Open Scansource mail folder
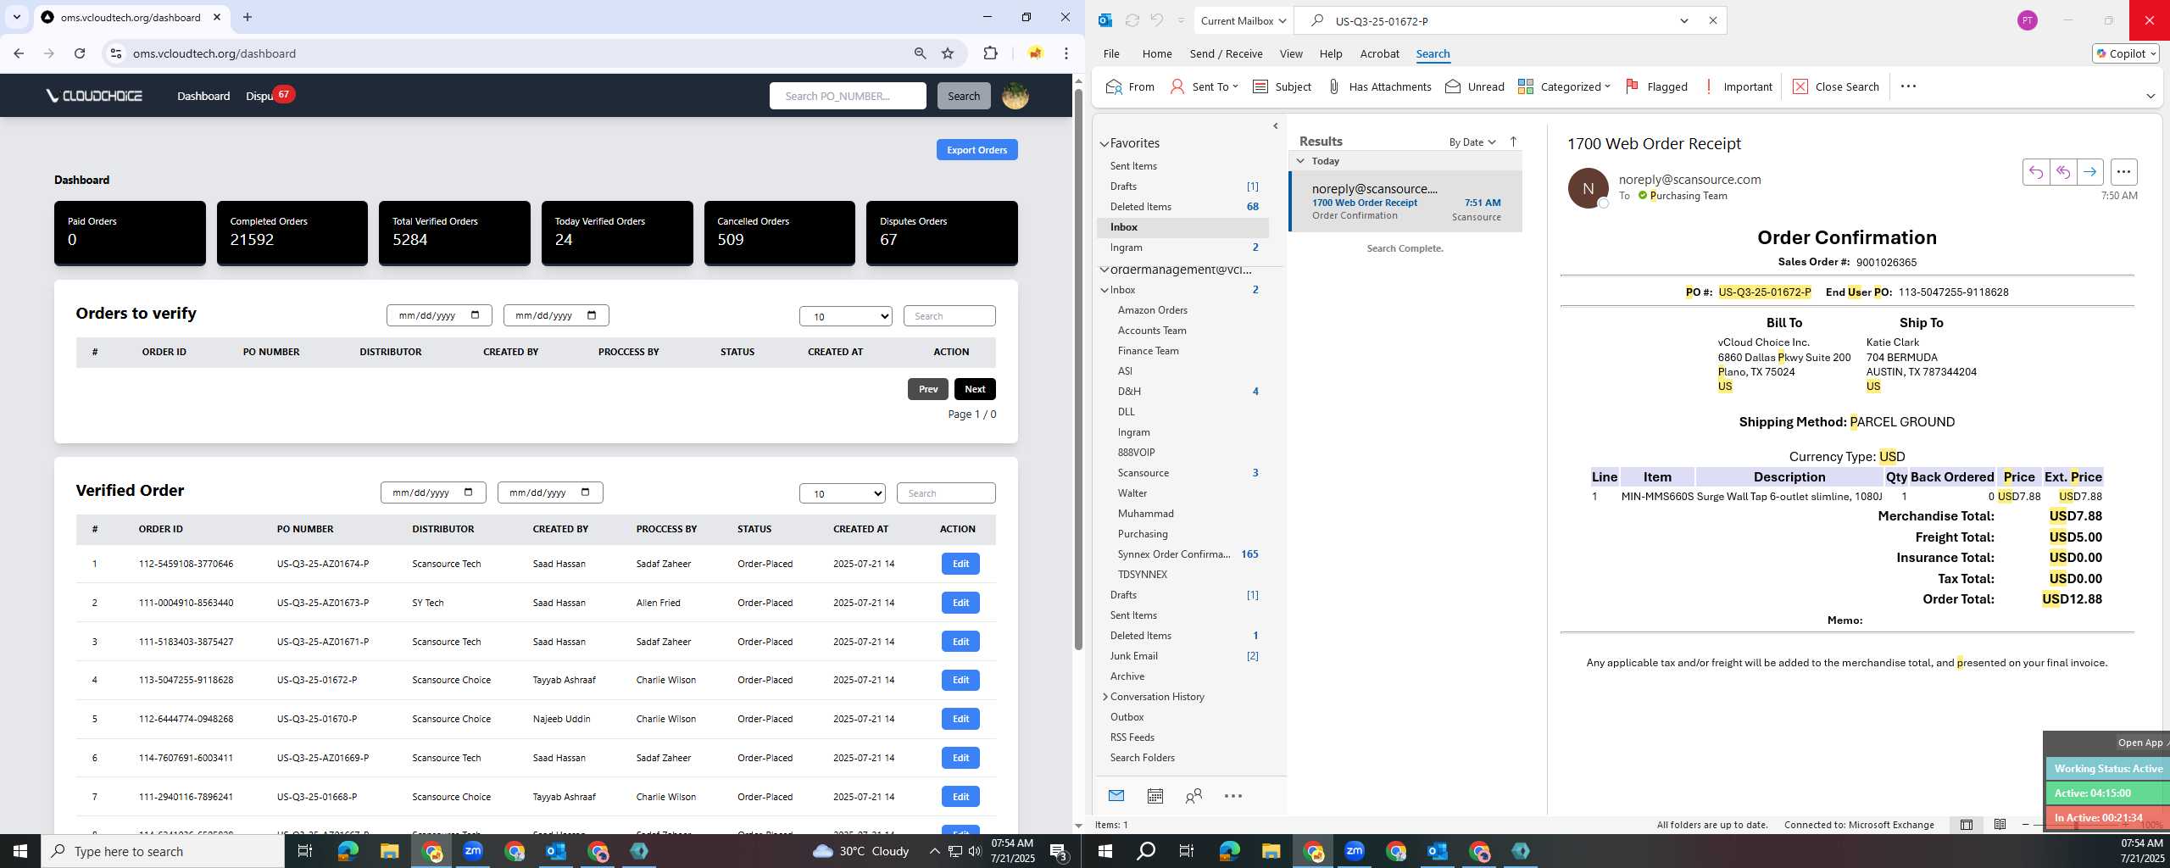The height and width of the screenshot is (868, 2170). pyautogui.click(x=1143, y=473)
